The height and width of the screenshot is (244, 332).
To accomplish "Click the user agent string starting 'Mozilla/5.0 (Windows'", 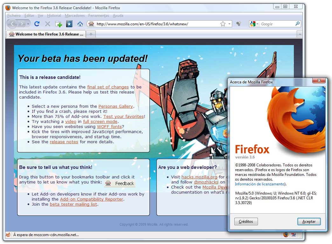I will [276, 198].
